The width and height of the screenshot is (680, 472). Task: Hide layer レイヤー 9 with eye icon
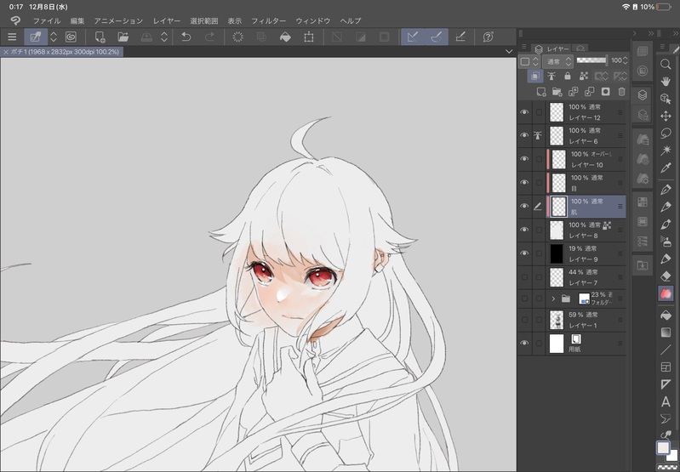[524, 253]
